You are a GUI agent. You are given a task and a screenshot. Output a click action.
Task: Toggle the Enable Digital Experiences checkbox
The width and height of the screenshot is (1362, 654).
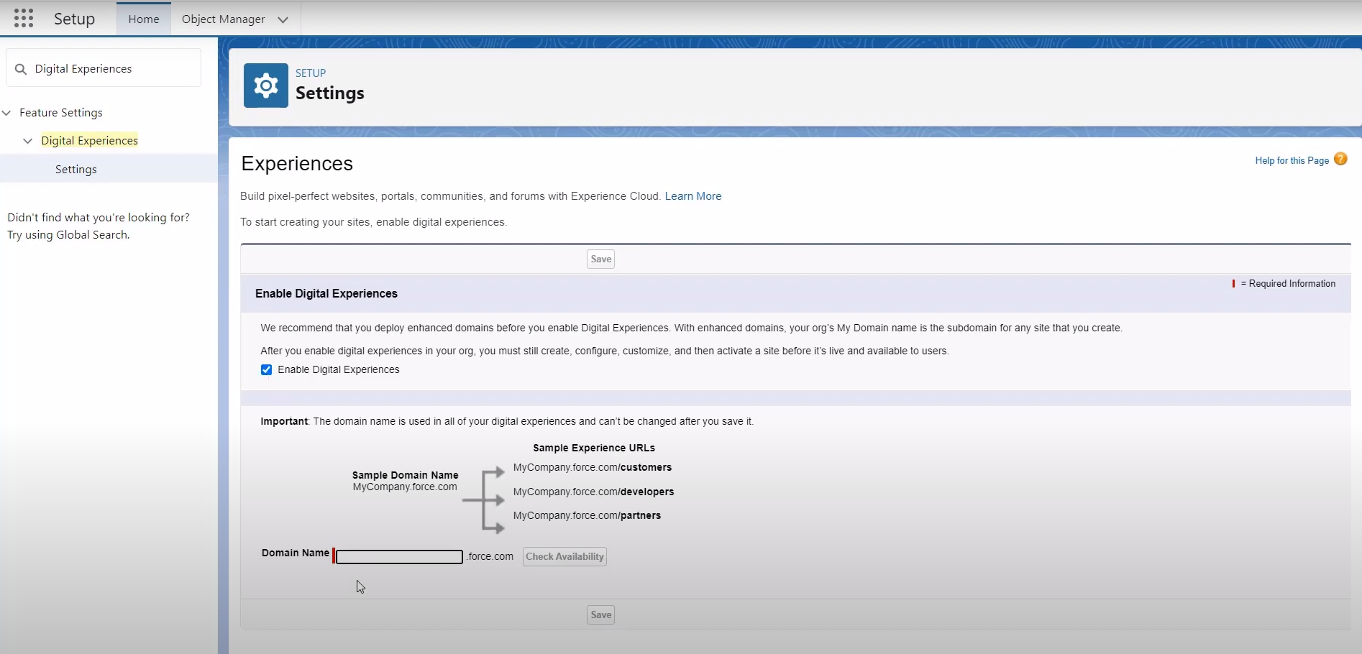tap(267, 370)
